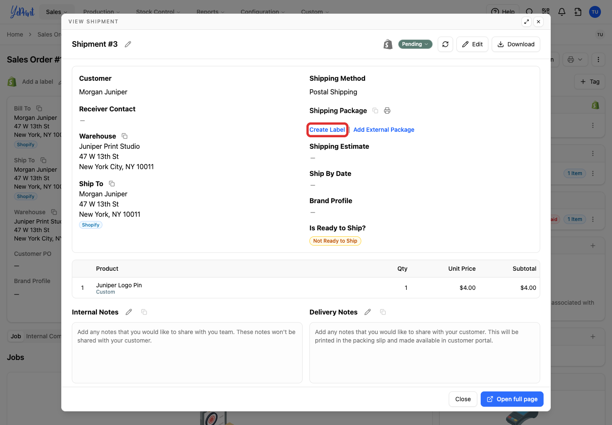612x425 pixels.
Task: Download the shipment document
Action: [x=516, y=44]
